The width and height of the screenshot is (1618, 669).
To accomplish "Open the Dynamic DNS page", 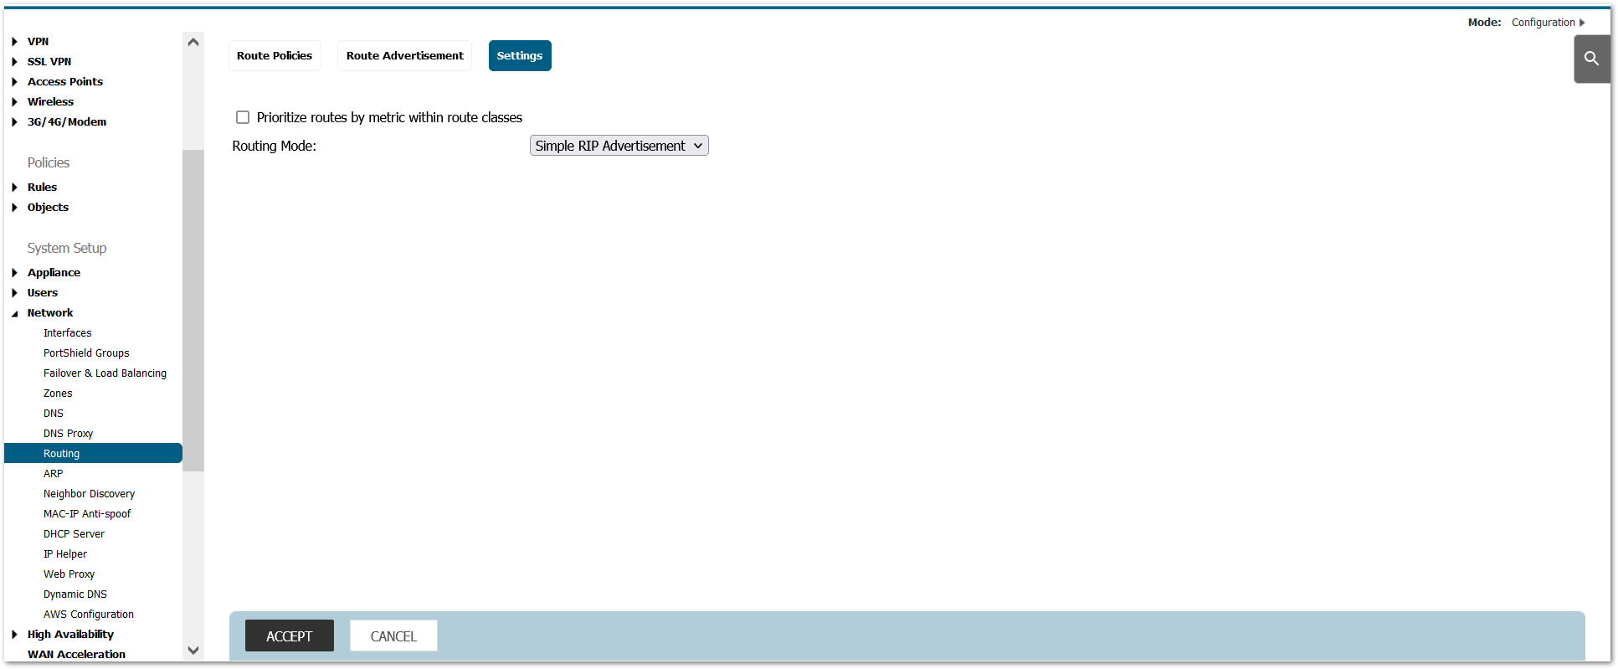I will pyautogui.click(x=75, y=594).
